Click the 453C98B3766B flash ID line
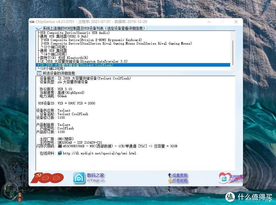The width and height of the screenshot is (276, 205). 120,146
